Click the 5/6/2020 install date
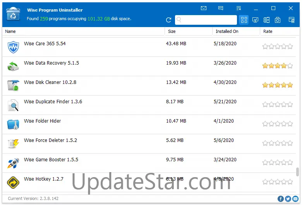The width and height of the screenshot is (302, 205). click(224, 140)
